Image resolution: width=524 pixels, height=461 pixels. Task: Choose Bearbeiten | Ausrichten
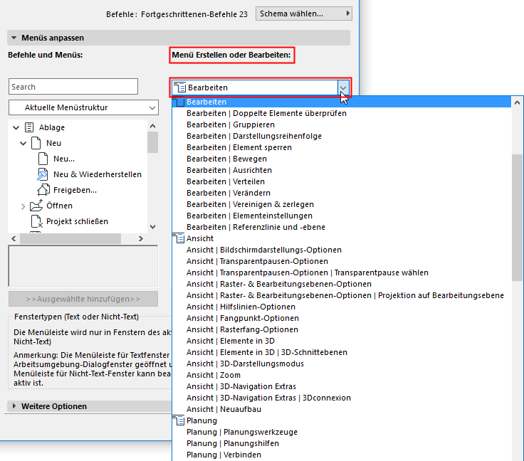(x=229, y=170)
